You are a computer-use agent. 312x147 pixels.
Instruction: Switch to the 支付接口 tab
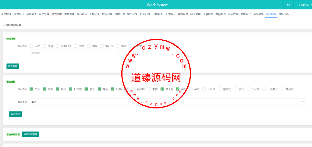170,14
